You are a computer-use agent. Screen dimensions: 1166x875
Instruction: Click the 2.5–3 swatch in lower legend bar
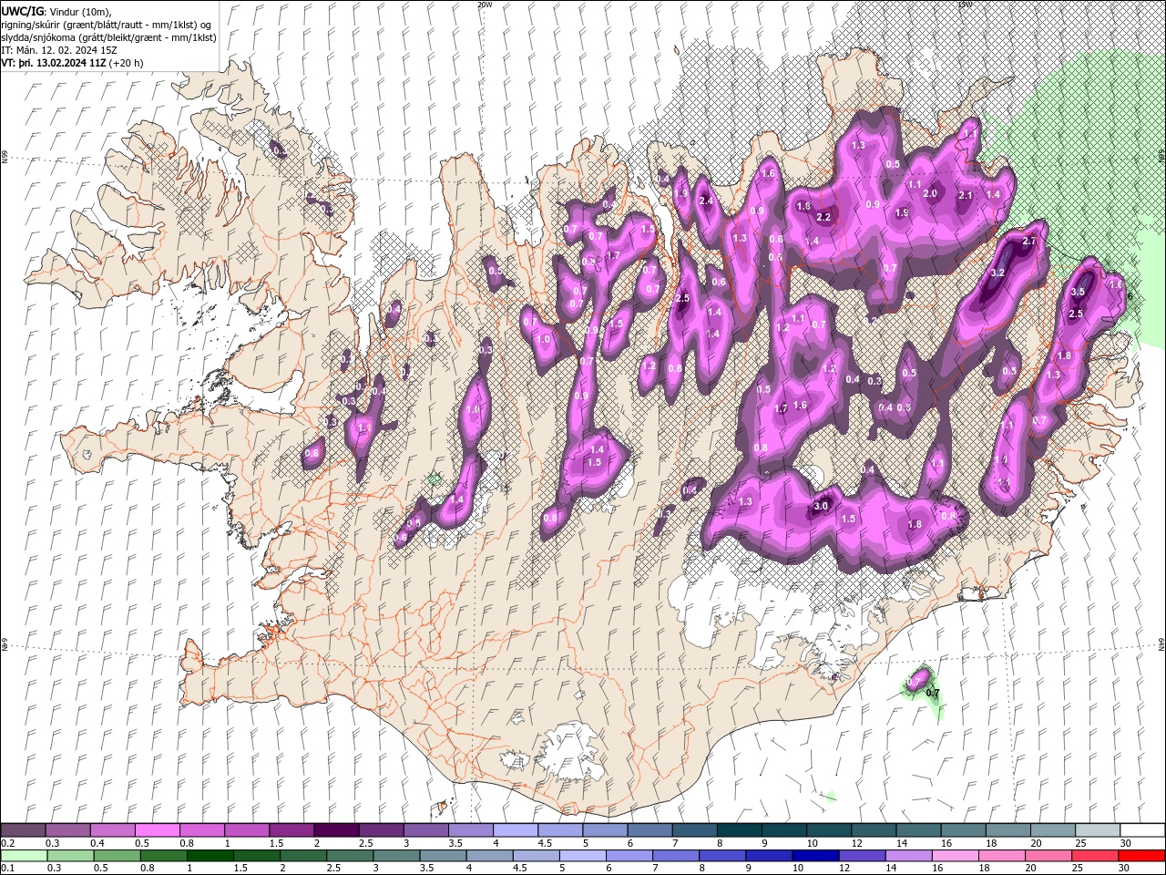(x=350, y=856)
